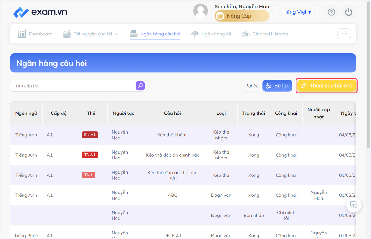Viewport: 371px width, 239px height.
Task: Click the Nâng Cấp upgrade button
Action: click(242, 16)
